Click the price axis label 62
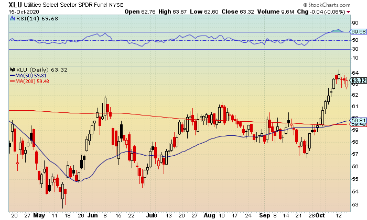This screenshot has width=367, height=220. (355, 95)
